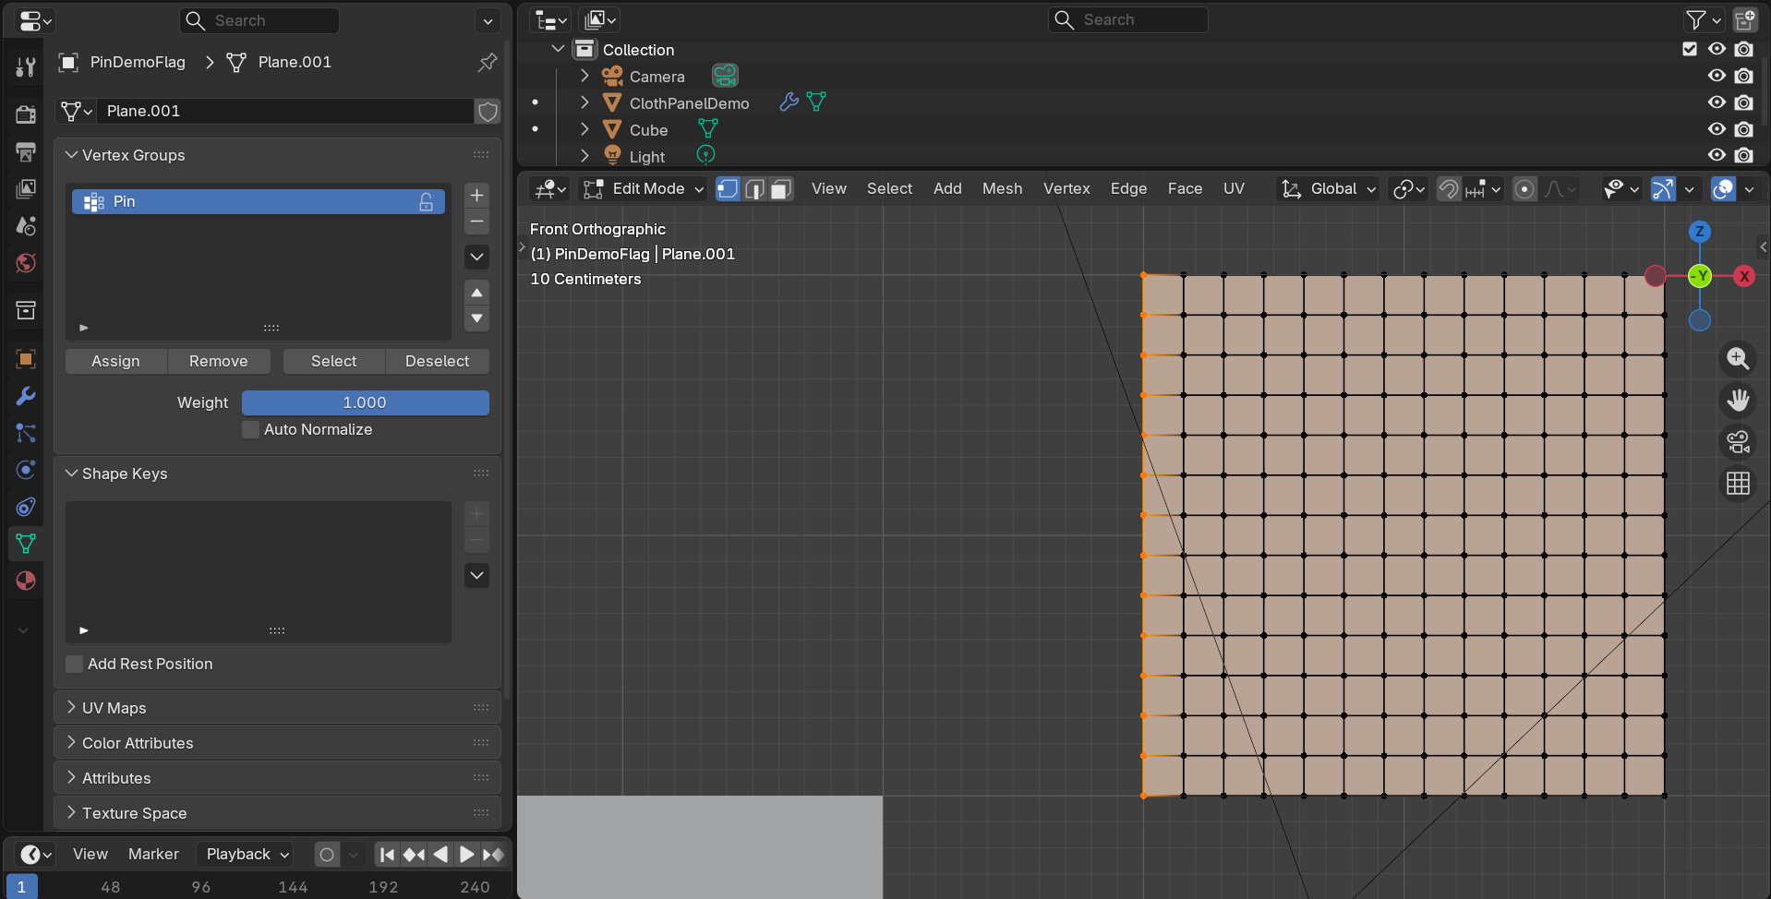The image size is (1771, 899).
Task: Enable Auto Normalize checkbox
Action: [250, 430]
